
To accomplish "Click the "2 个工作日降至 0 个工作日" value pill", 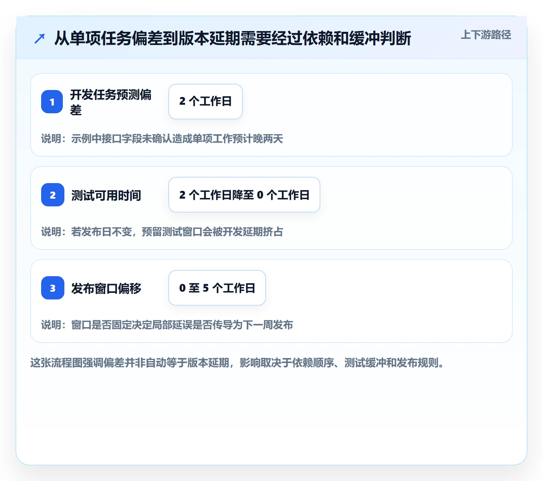I will pyautogui.click(x=244, y=195).
